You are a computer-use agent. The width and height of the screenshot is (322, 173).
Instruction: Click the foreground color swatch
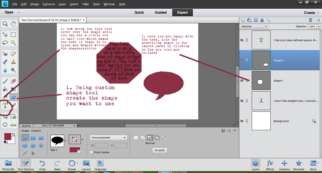coord(8,137)
